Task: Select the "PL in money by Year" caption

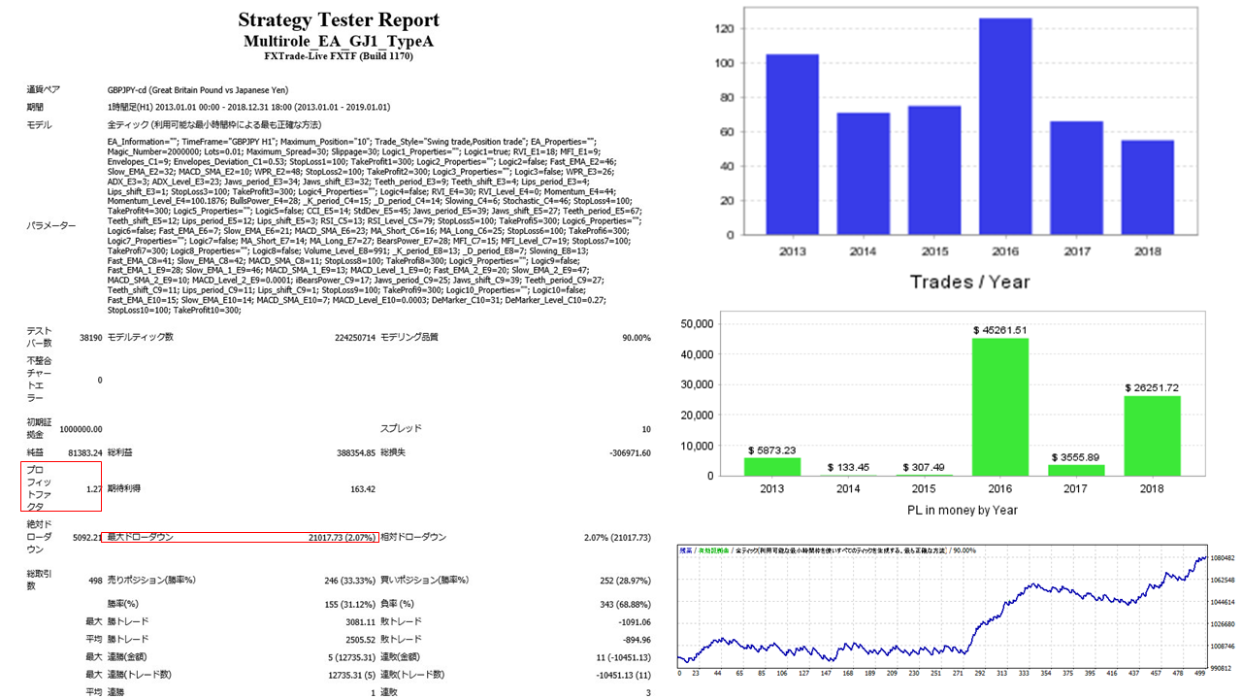Action: pos(963,509)
